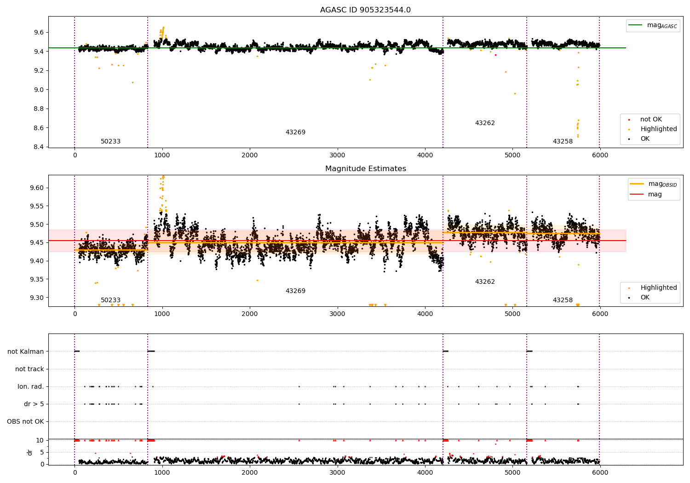Image resolution: width=690 pixels, height=483 pixels.
Task: Click the 'Magnitude Estimates' plot title
Action: tap(365, 169)
